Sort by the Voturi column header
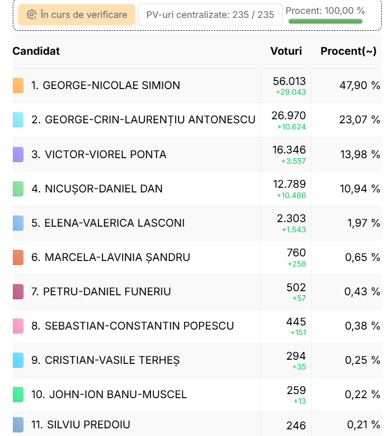The height and width of the screenshot is (436, 390). tap(286, 51)
